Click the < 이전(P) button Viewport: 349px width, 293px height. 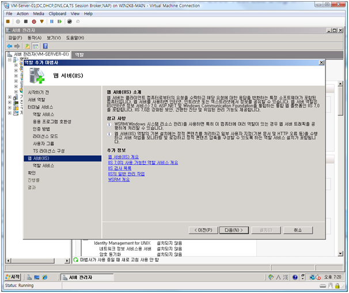[203, 230]
